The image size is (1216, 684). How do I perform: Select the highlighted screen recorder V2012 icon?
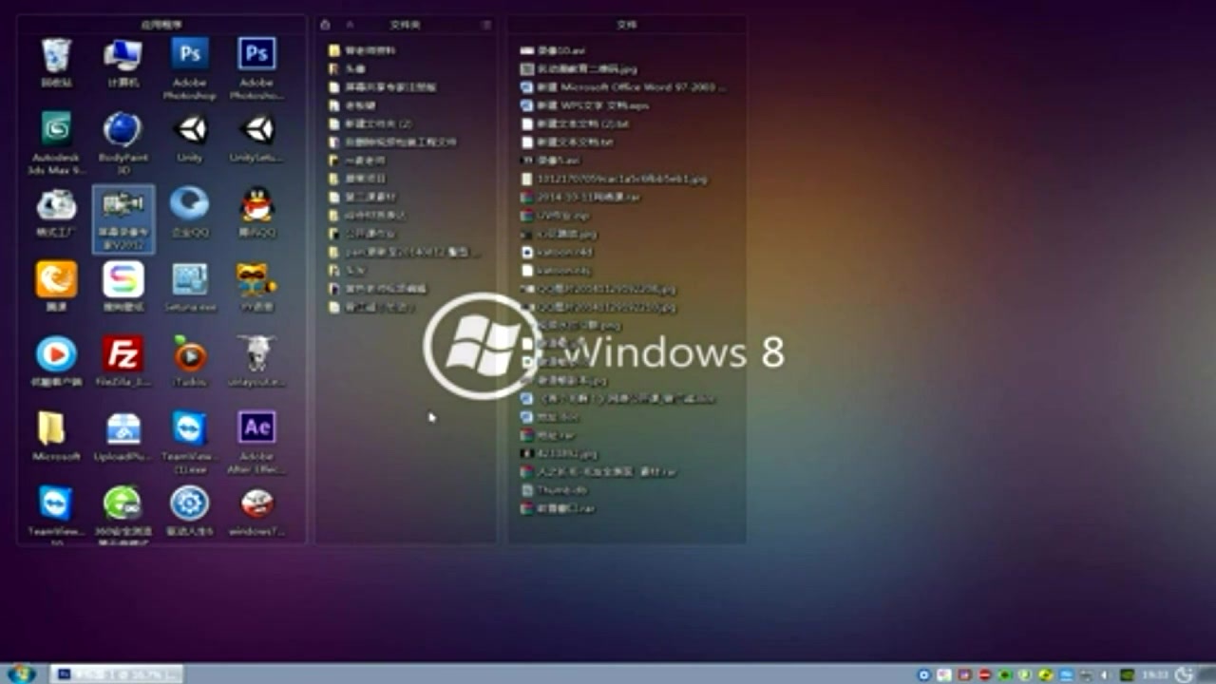coord(123,218)
